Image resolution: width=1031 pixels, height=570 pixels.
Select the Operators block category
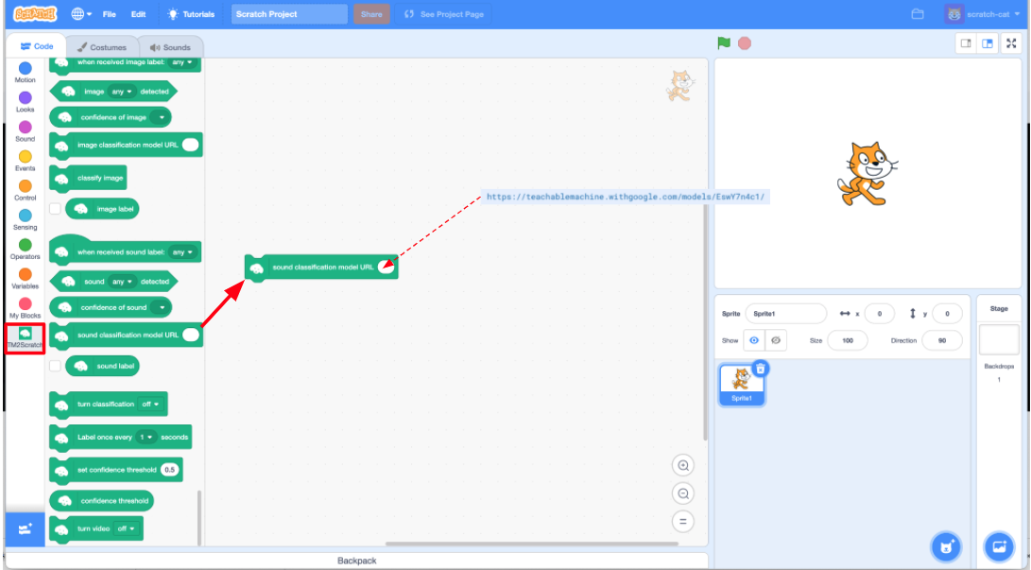click(25, 250)
